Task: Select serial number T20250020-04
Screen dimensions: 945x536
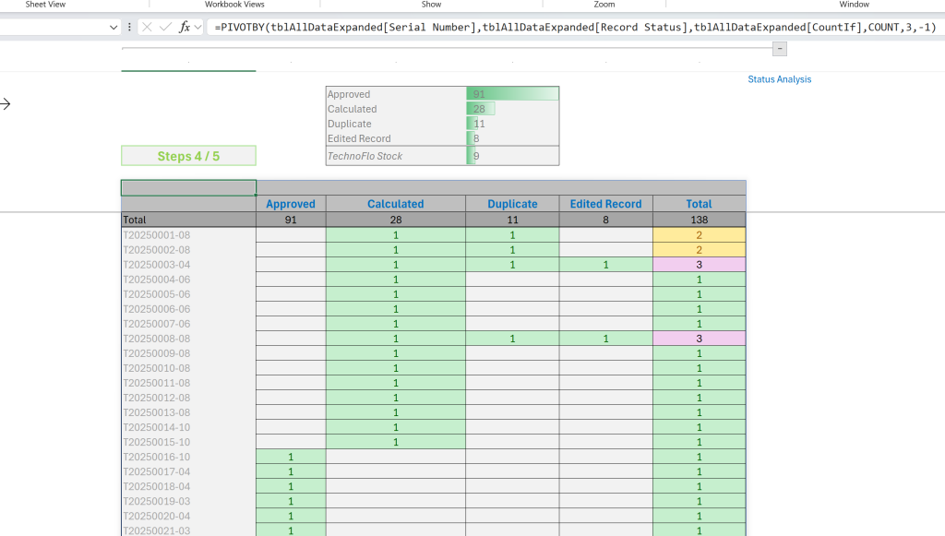Action: [x=188, y=516]
